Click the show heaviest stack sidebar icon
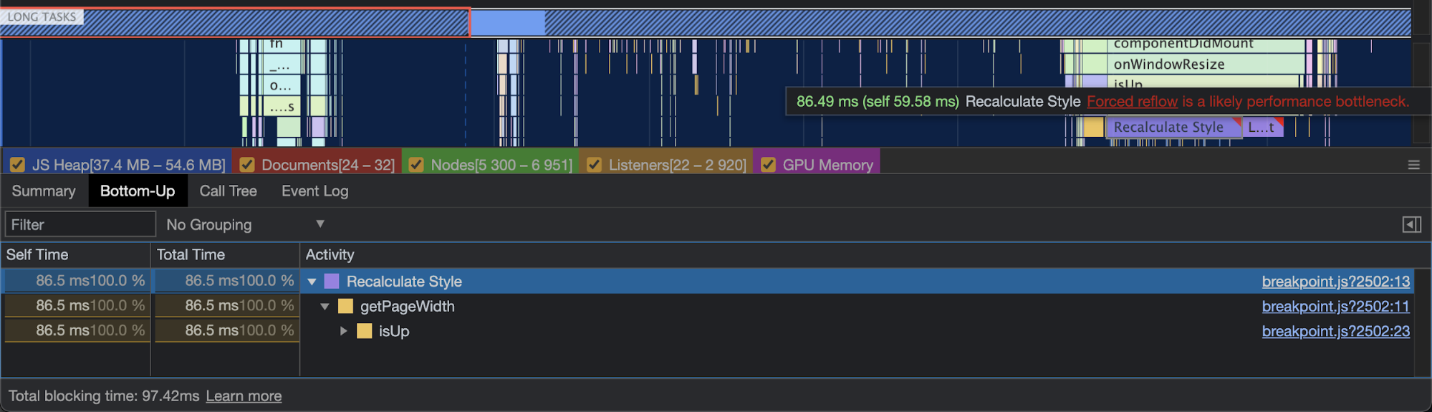The width and height of the screenshot is (1432, 412). click(1411, 225)
